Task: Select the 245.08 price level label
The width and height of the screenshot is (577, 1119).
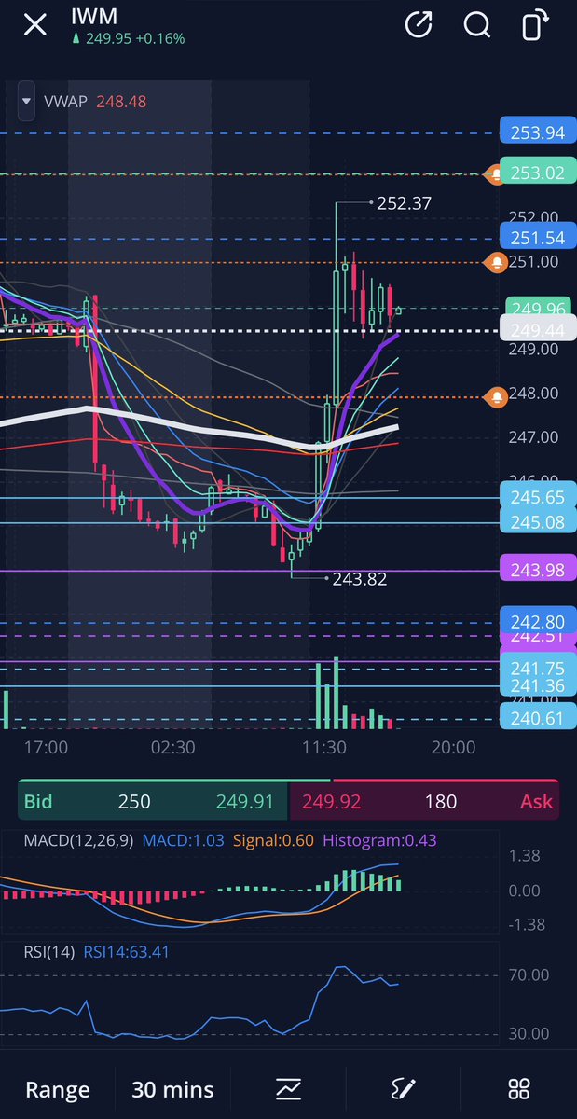Action: pyautogui.click(x=537, y=522)
